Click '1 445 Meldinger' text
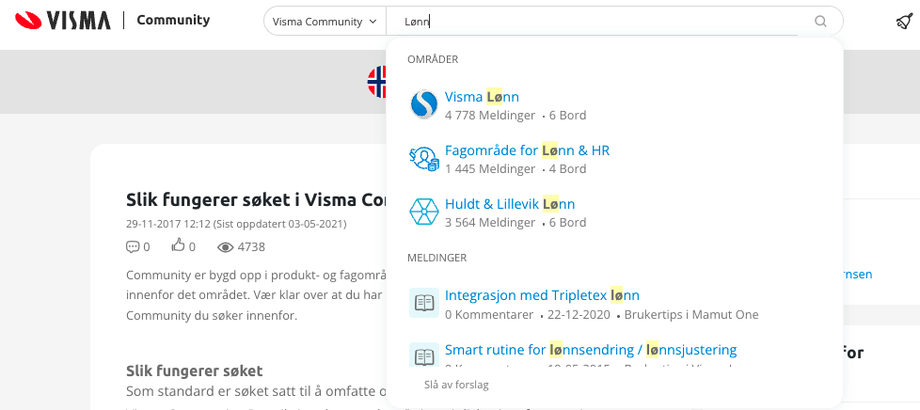920x410 pixels. (x=490, y=169)
